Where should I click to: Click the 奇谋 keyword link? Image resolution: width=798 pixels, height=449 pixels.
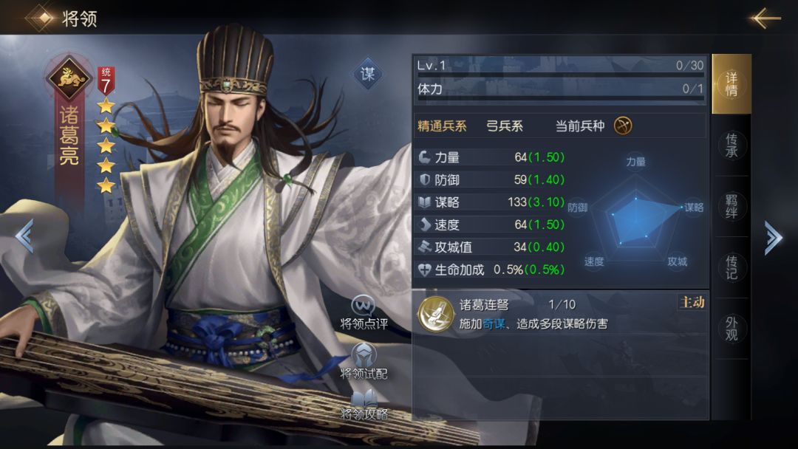point(494,324)
